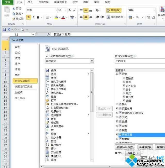Increase font size with the large A icon

pyautogui.click(x=70, y=10)
